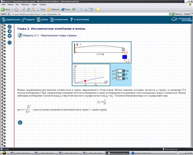
Task: Click the yellow note icon in the toolbar
Action: click(98, 9)
